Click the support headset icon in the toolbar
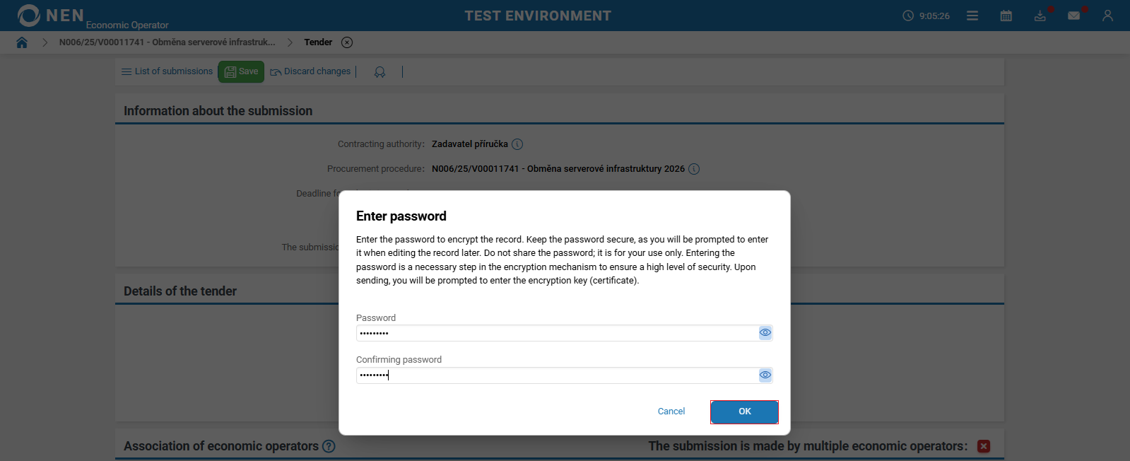This screenshot has height=461, width=1130. [379, 72]
